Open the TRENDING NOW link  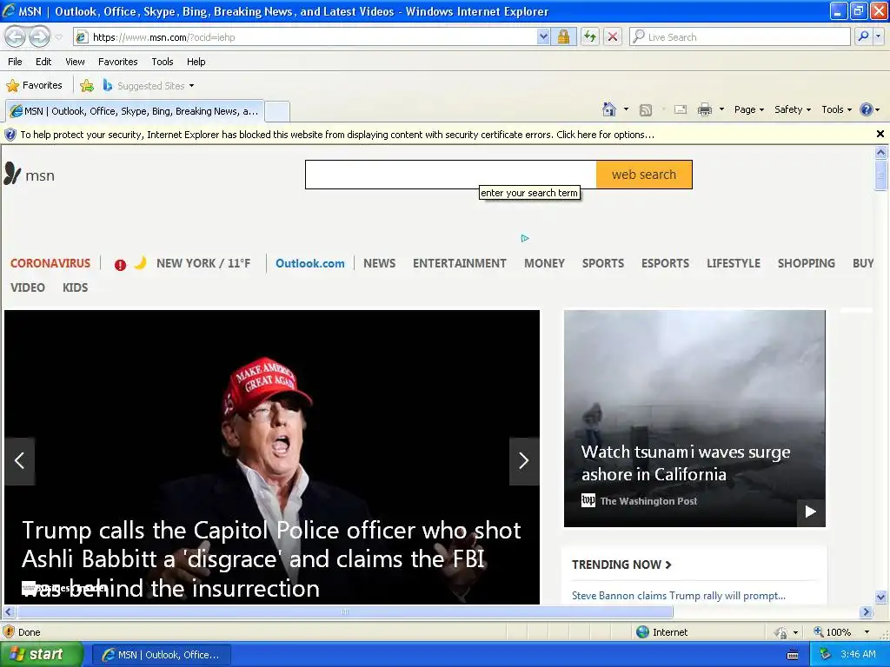[x=621, y=565]
